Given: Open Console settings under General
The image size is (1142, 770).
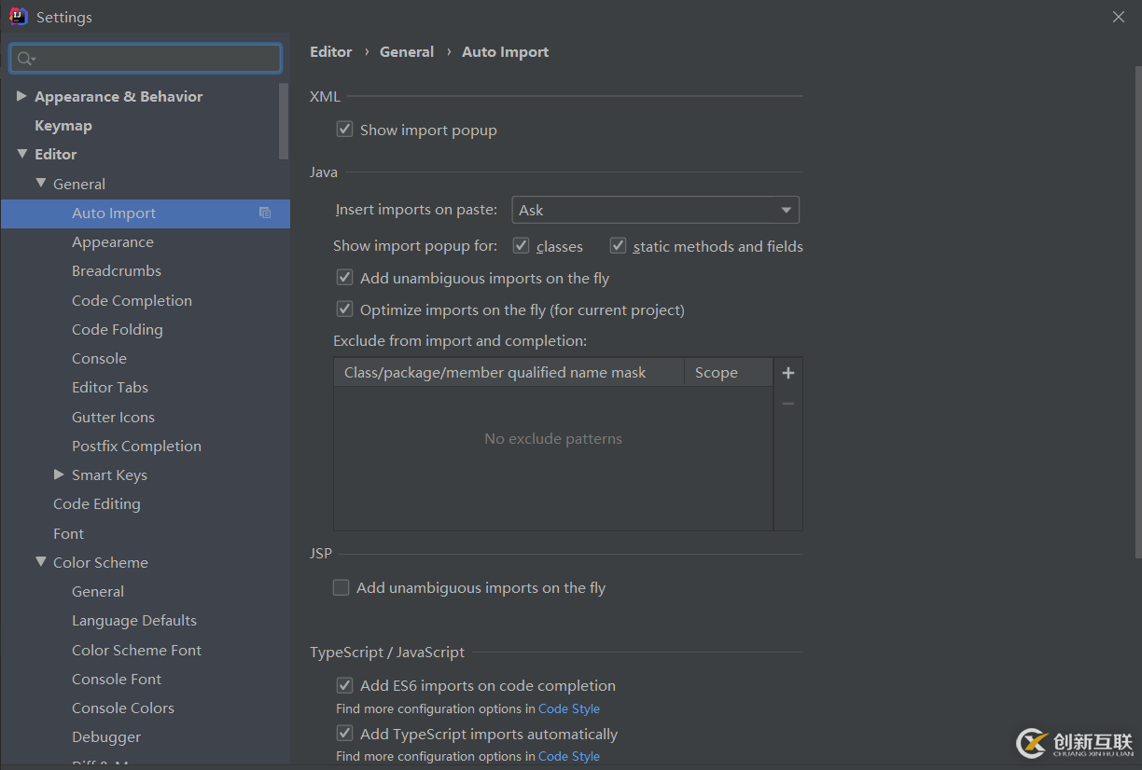Looking at the screenshot, I should [x=99, y=358].
